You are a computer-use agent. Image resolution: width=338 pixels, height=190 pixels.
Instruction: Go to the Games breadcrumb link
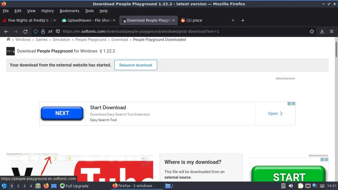point(42,40)
